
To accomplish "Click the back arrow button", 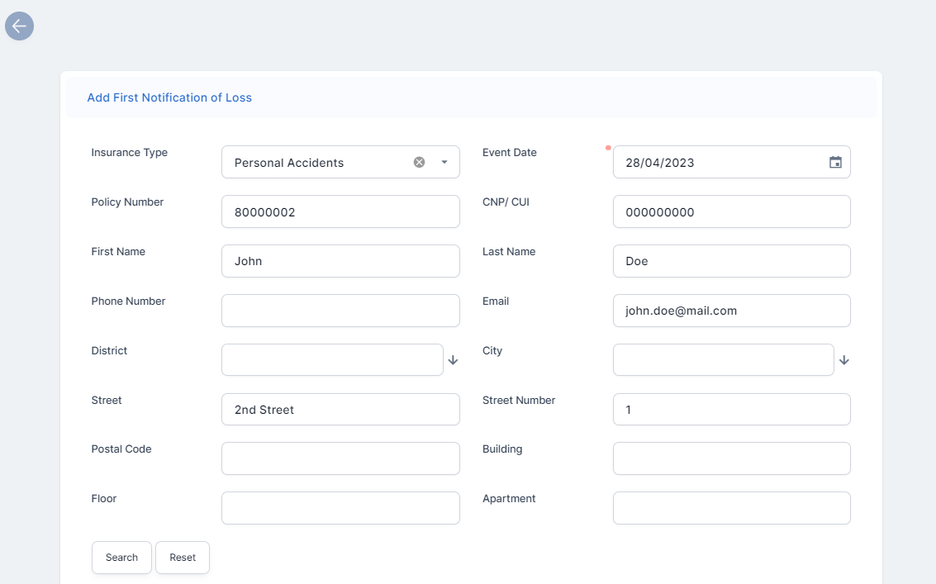I will pos(19,26).
